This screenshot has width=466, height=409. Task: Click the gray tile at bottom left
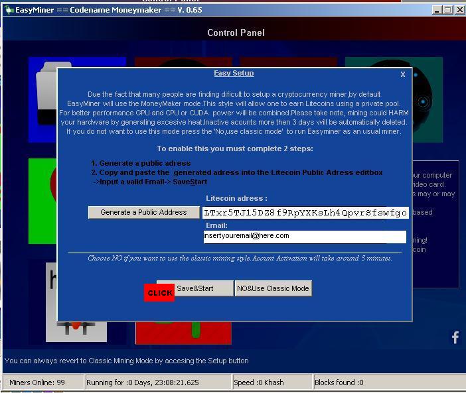pyautogui.click(x=76, y=331)
